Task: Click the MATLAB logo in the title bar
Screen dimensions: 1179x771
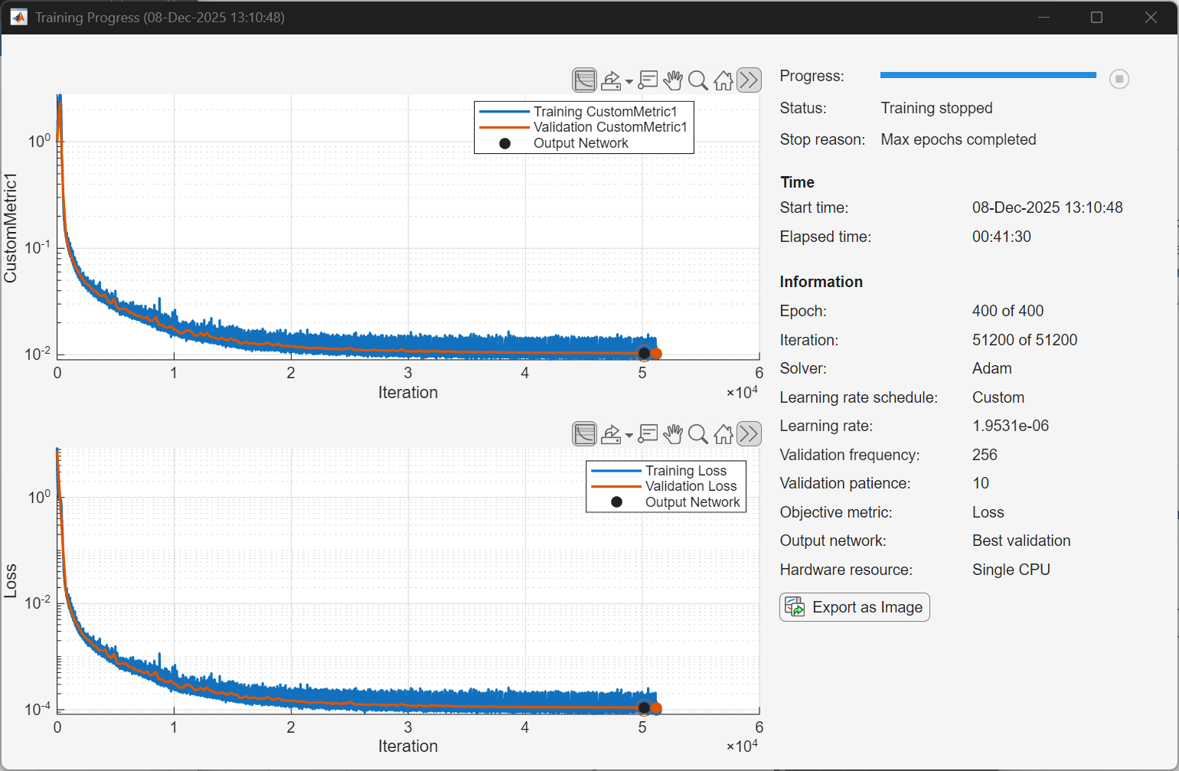Action: click(17, 17)
